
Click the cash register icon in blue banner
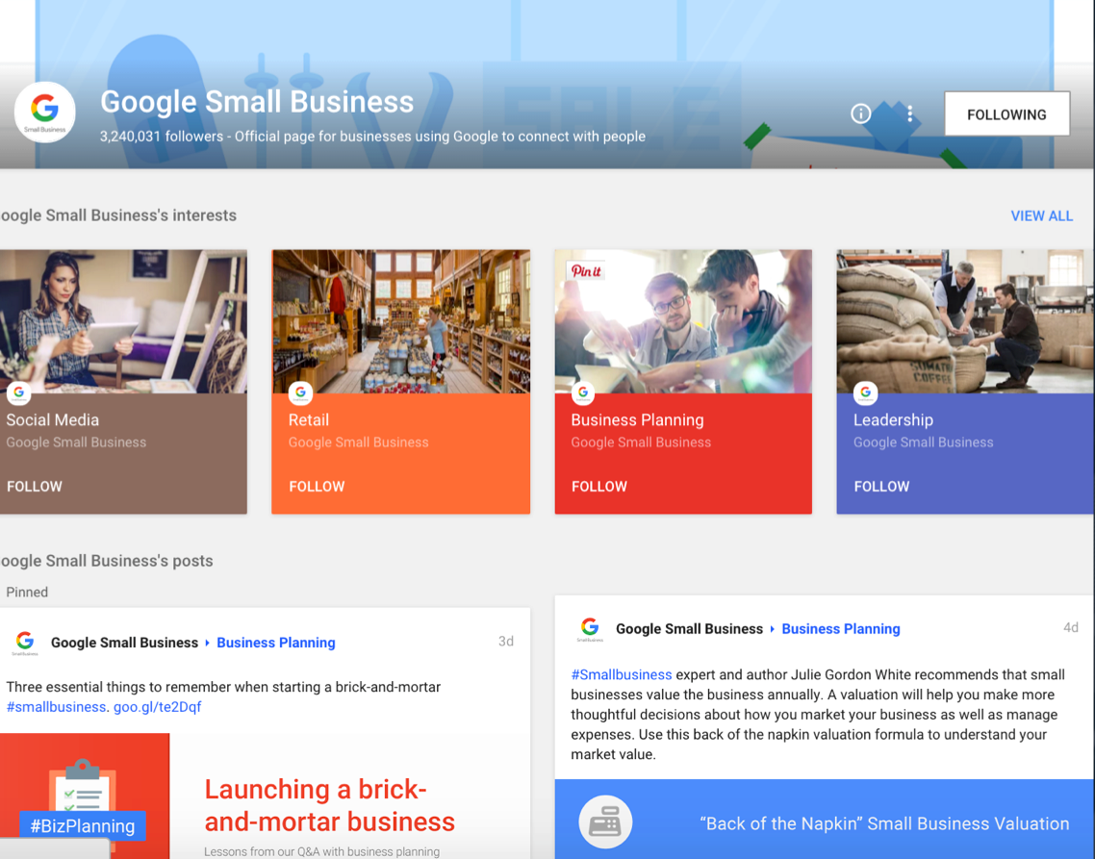tap(604, 823)
